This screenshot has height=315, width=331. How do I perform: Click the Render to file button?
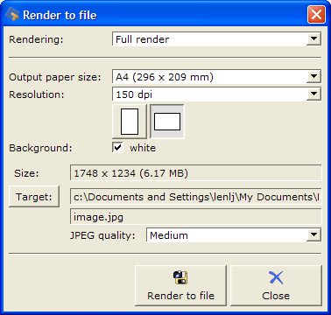pyautogui.click(x=180, y=285)
